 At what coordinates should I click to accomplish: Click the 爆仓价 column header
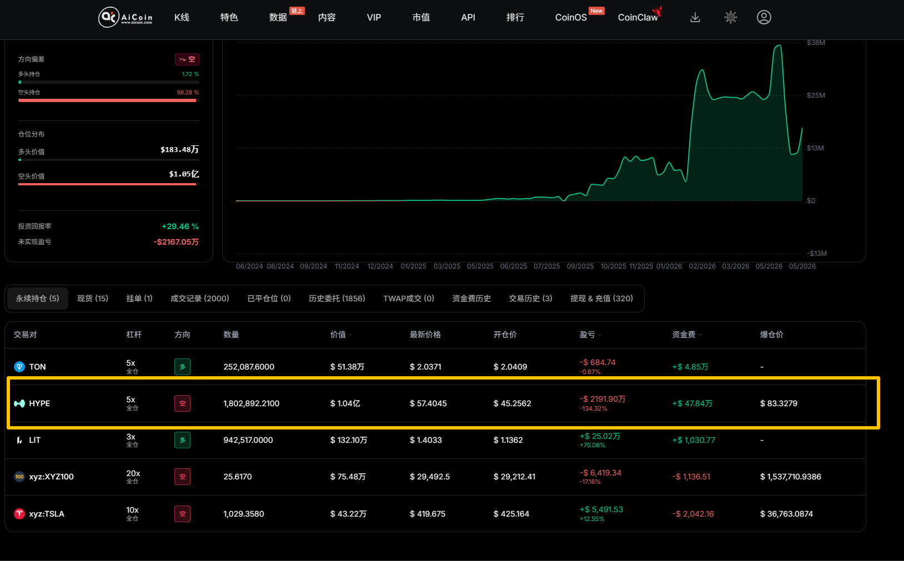coord(772,335)
